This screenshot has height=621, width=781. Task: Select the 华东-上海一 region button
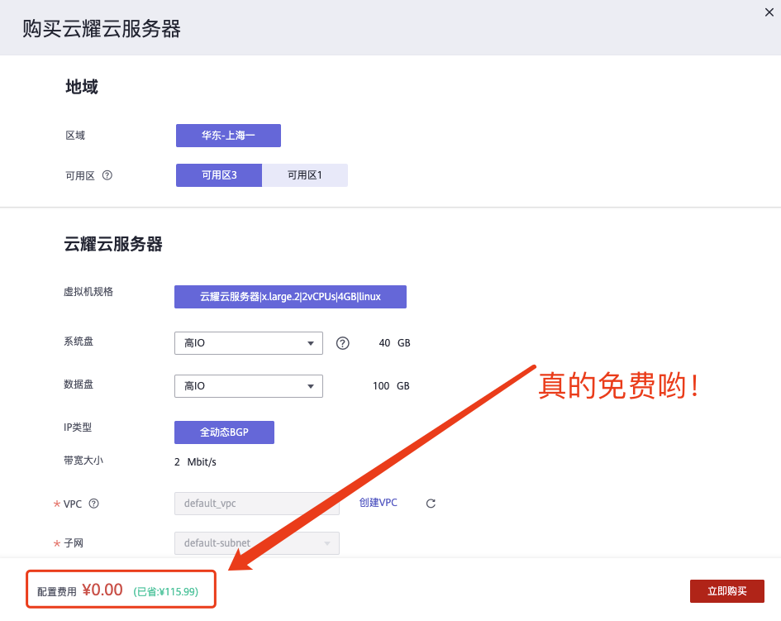click(x=228, y=136)
